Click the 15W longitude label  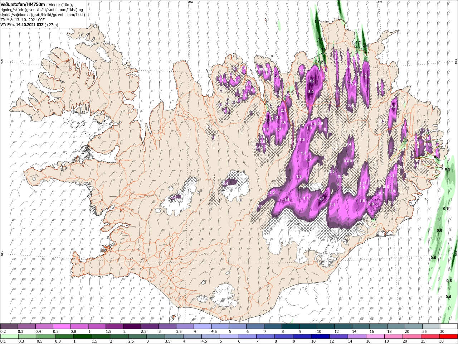pyautogui.click(x=379, y=2)
